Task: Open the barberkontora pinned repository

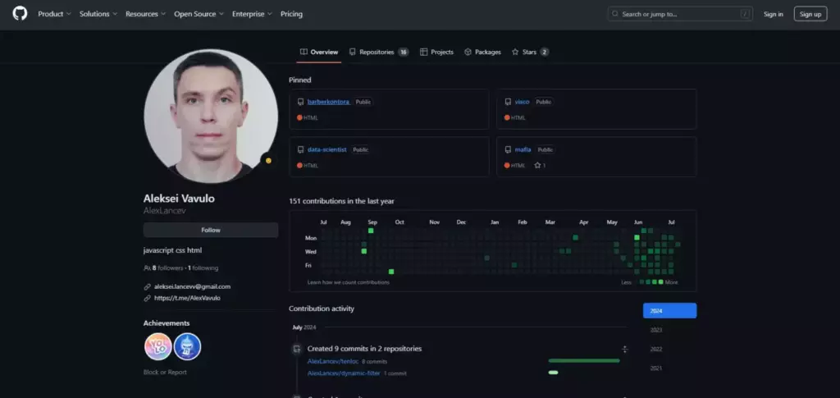Action: [x=328, y=102]
